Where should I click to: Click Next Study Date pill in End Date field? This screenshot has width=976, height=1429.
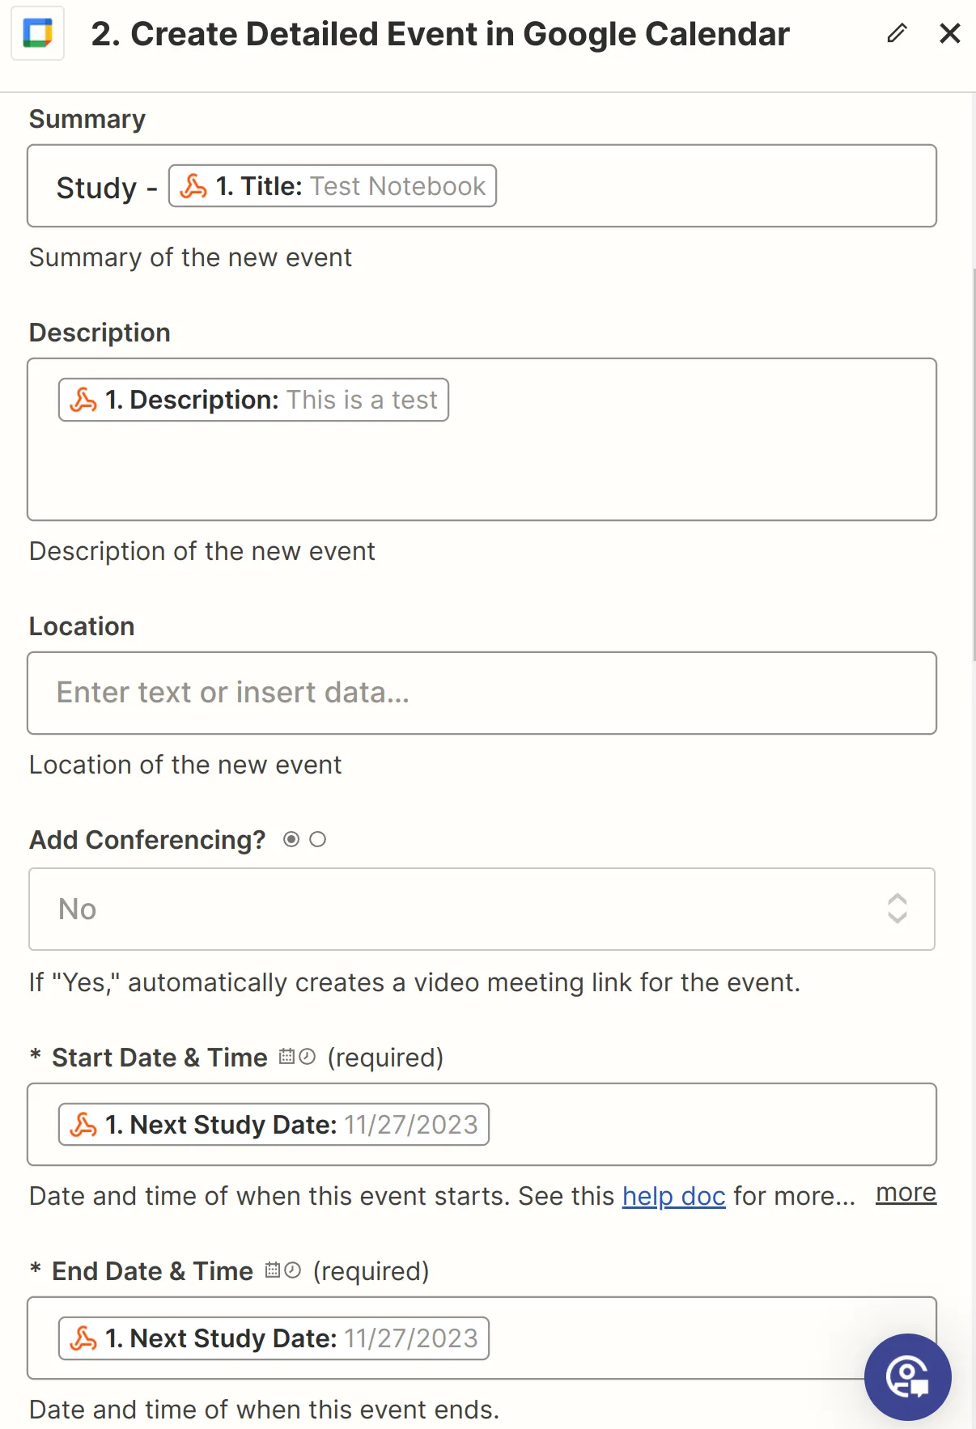pyautogui.click(x=274, y=1338)
